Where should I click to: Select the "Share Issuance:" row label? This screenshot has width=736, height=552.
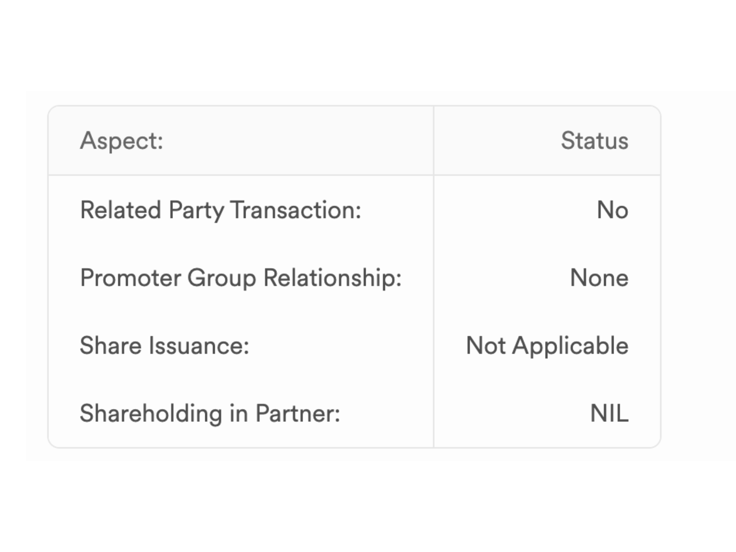point(164,345)
